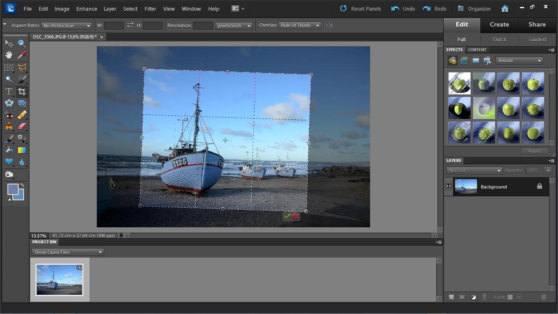Switch to the Content tab

coord(477,49)
